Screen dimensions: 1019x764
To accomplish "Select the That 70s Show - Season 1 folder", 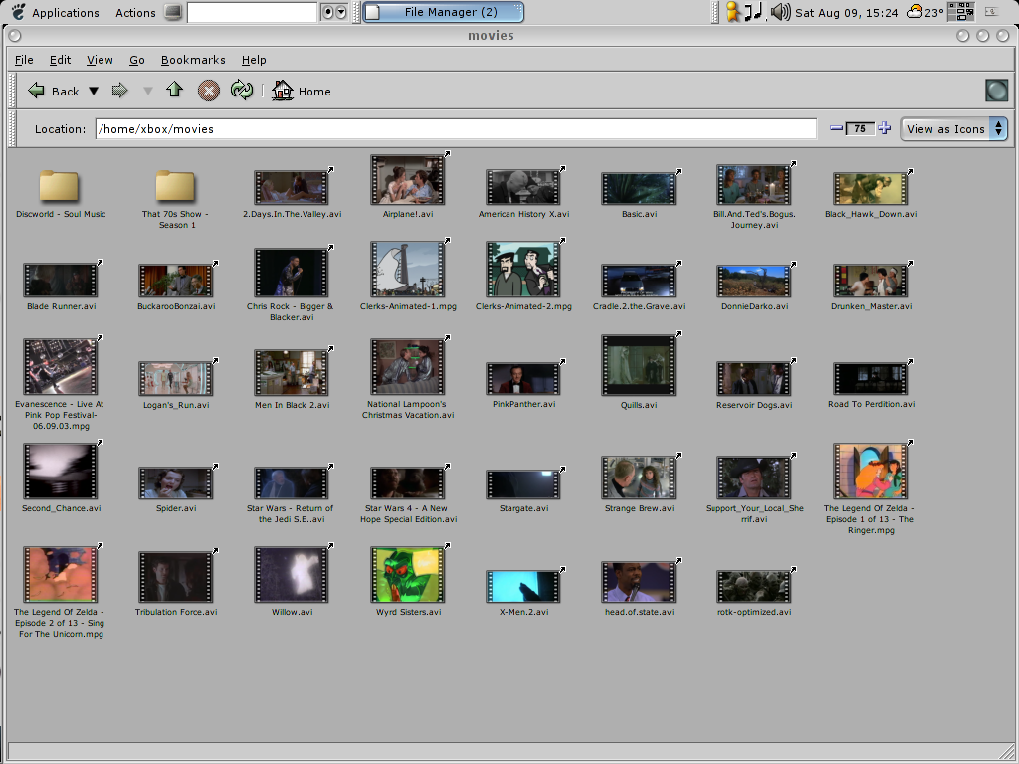I will [x=175, y=186].
